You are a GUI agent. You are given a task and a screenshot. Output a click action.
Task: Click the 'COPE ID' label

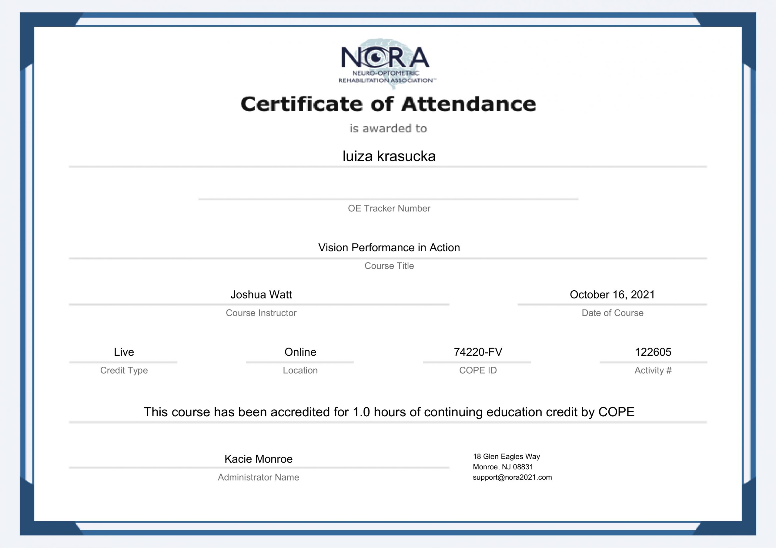pyautogui.click(x=477, y=370)
